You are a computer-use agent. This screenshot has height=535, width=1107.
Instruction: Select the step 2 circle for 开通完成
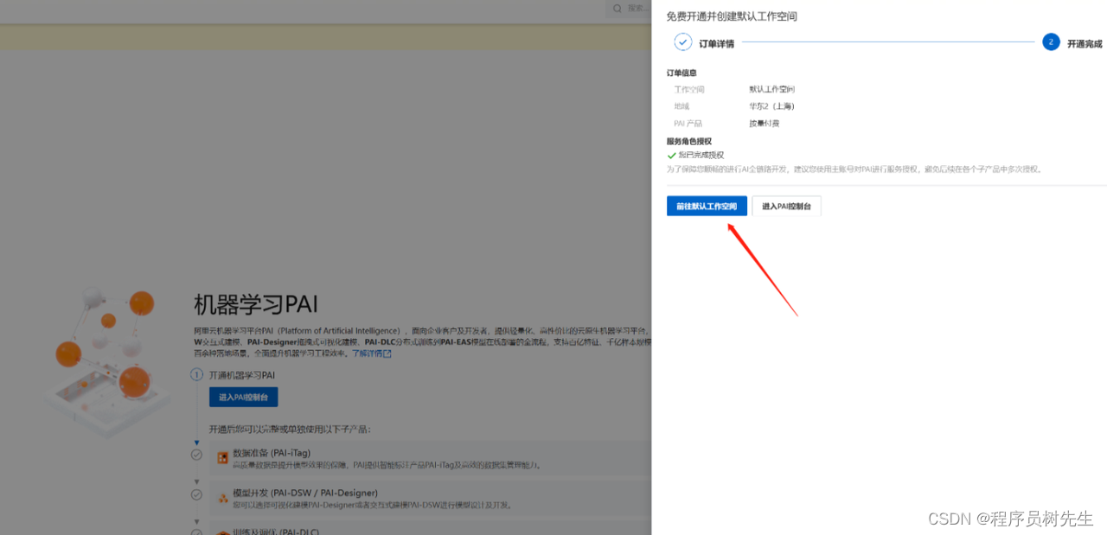click(1051, 42)
